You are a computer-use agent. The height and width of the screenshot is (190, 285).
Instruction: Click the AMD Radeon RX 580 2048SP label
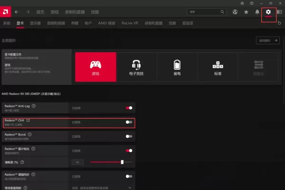coord(31,94)
